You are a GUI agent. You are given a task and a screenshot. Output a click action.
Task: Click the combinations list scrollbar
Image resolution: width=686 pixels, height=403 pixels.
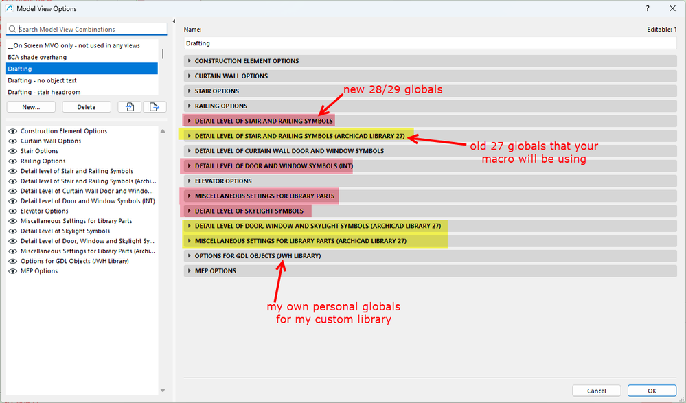(163, 54)
